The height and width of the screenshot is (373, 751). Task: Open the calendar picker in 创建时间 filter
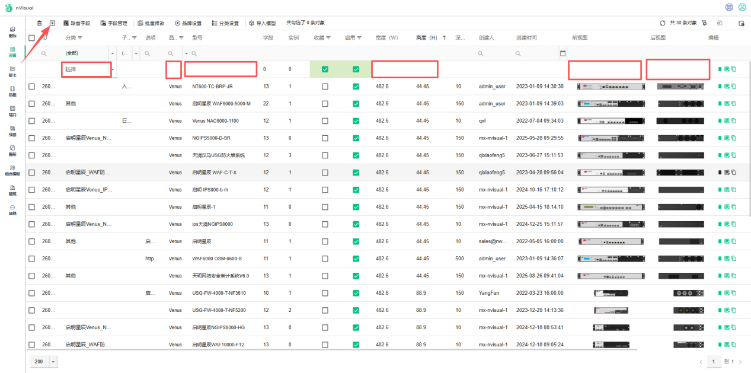coord(563,53)
